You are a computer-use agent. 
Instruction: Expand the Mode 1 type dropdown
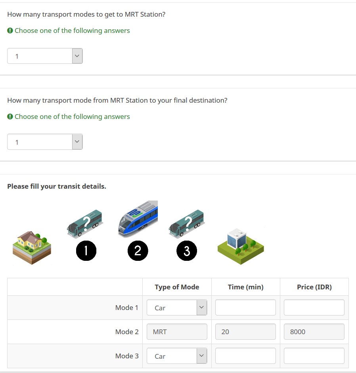pyautogui.click(x=177, y=308)
